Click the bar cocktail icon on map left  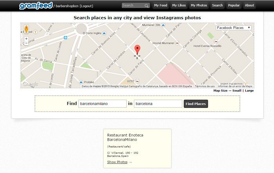pyautogui.click(x=36, y=32)
